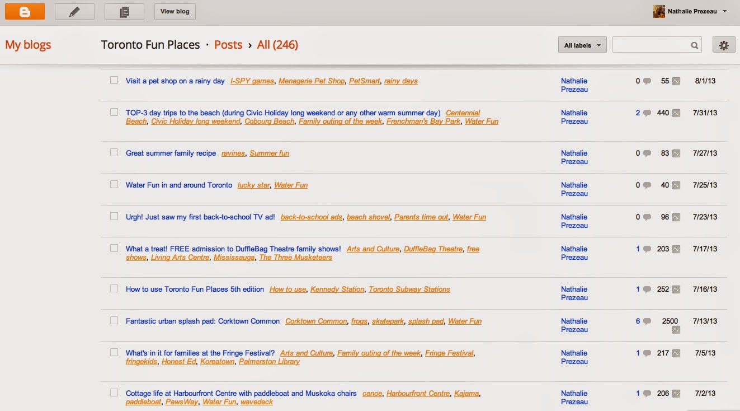The image size is (740, 411).
Task: Select the pet shop rainy day post checkbox
Action: (x=114, y=80)
